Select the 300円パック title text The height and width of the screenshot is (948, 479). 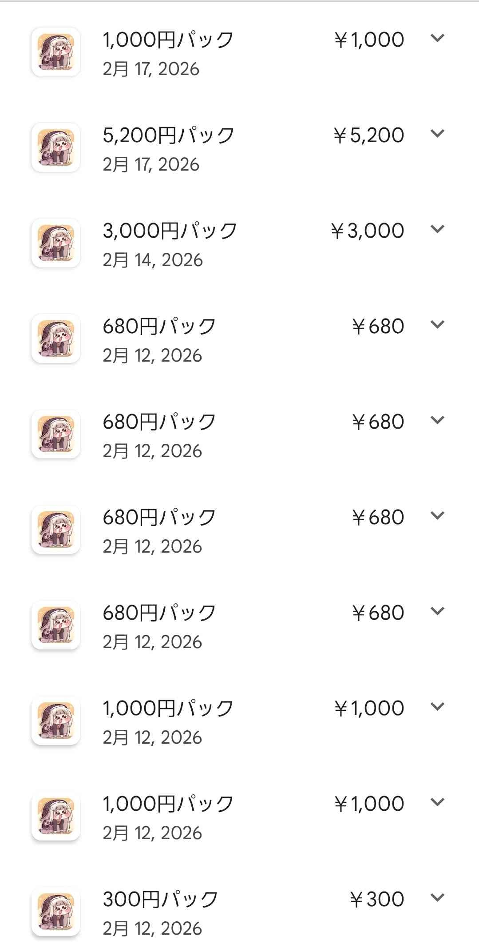click(x=160, y=899)
